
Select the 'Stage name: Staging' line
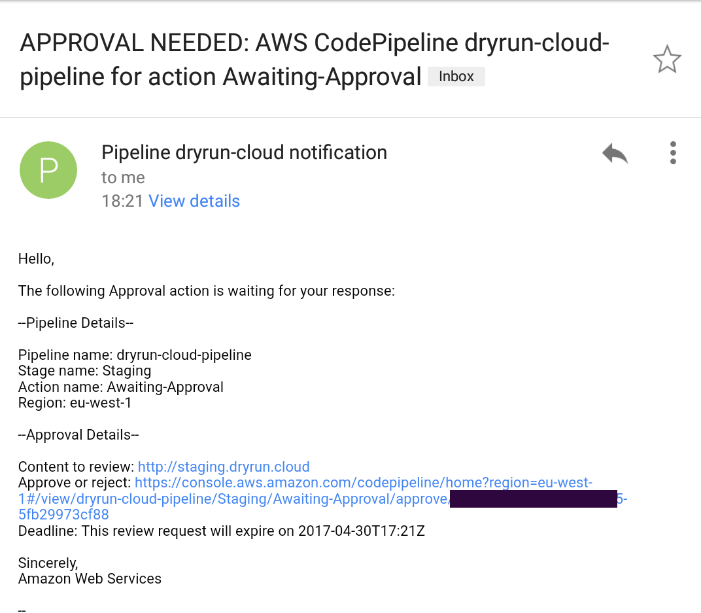(84, 371)
